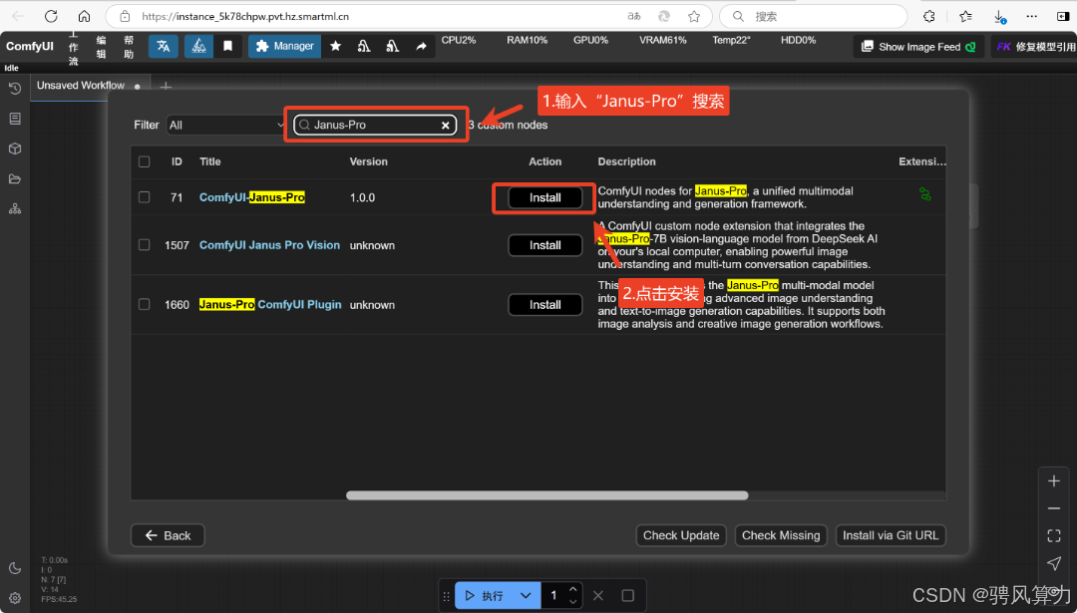This screenshot has height=613, width=1077.
Task: Sort by the Version column header
Action: (368, 162)
